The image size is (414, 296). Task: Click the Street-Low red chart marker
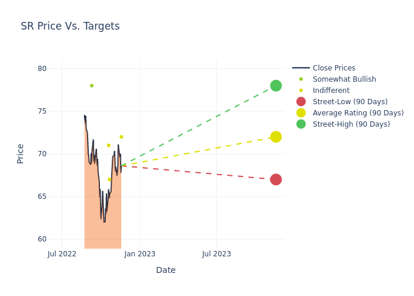[x=276, y=179]
